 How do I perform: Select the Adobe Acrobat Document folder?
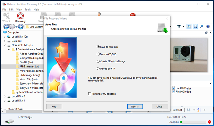pos(30,54)
